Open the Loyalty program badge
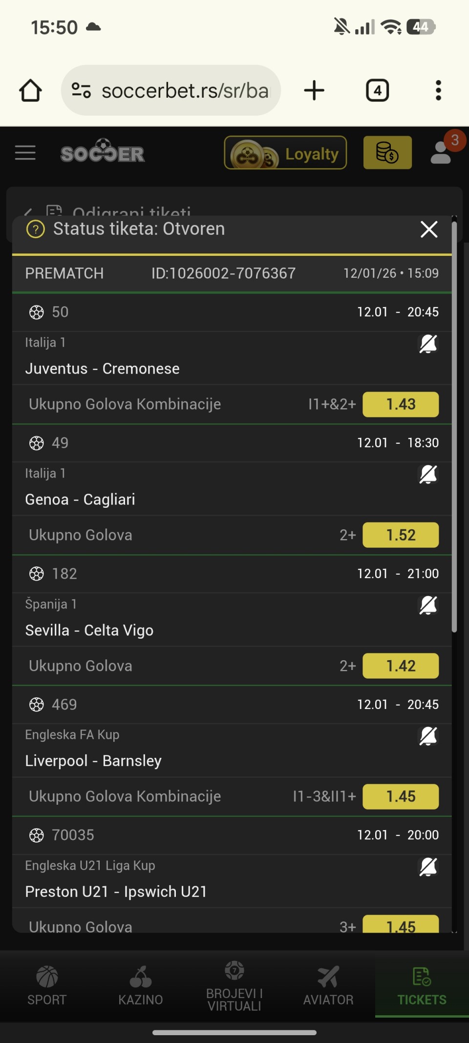This screenshot has height=1043, width=469. point(285,153)
